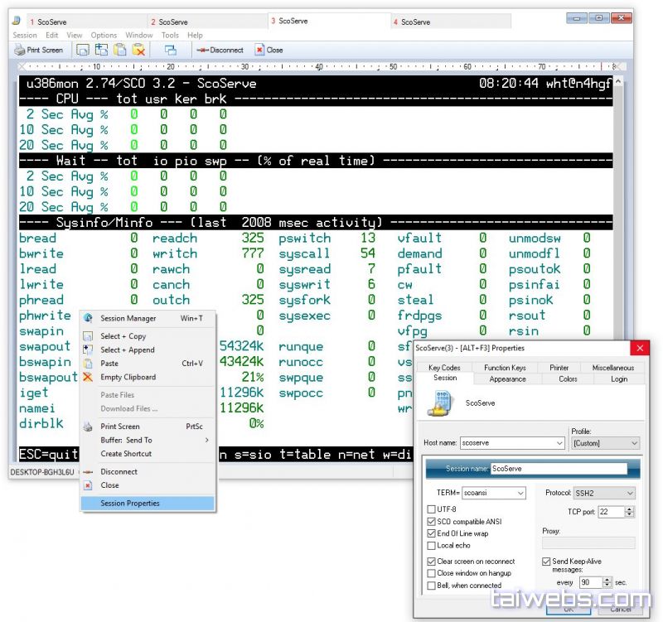The width and height of the screenshot is (663, 622).
Task: Click the Select + Append toolbar icon
Action: tap(101, 50)
